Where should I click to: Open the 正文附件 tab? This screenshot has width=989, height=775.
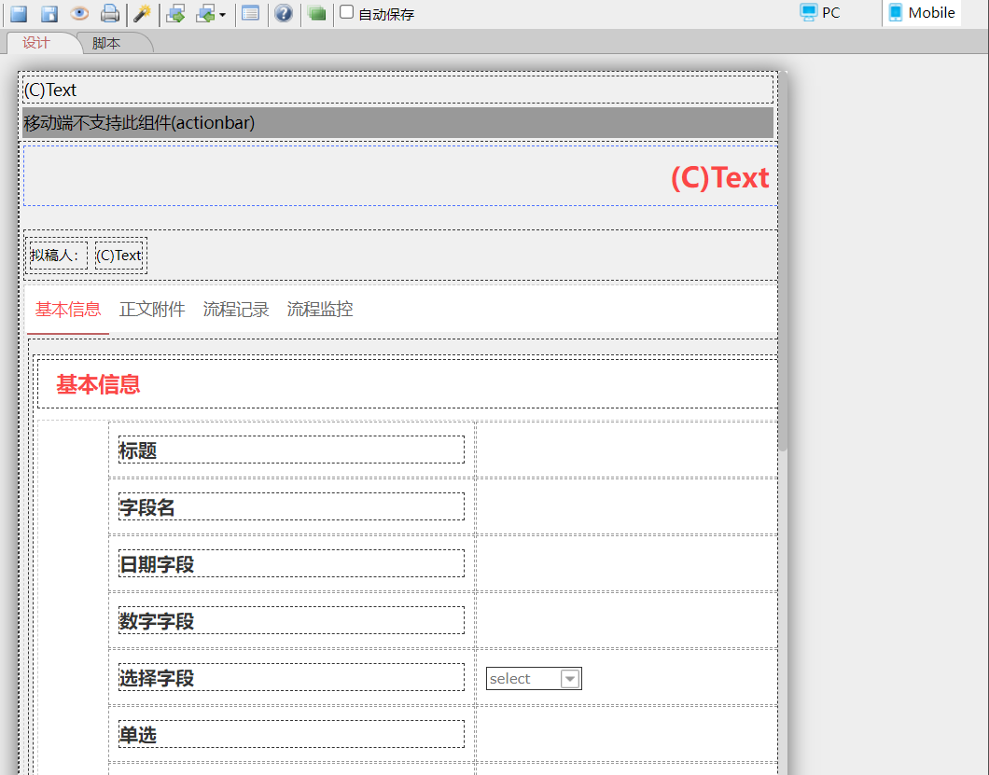[151, 309]
